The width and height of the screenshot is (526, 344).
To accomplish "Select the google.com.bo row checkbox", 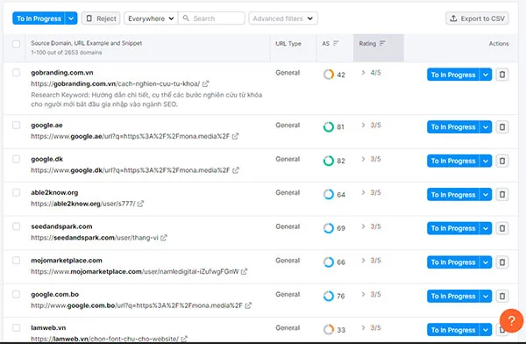I will pos(16,294).
